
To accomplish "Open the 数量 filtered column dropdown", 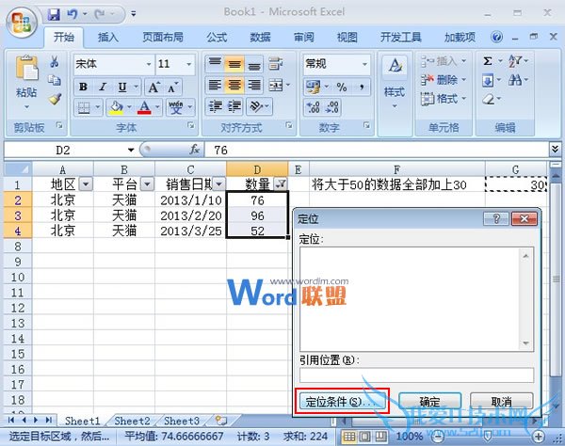I will pos(281,184).
